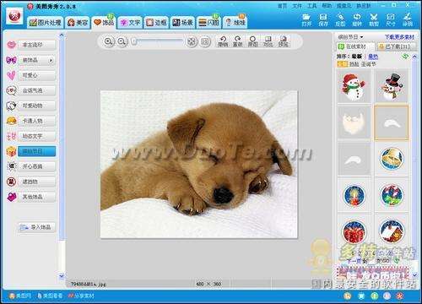Image resolution: width=422 pixels, height=304 pixels.
Task: Open the 下载更多素材 link
Action: (x=399, y=37)
